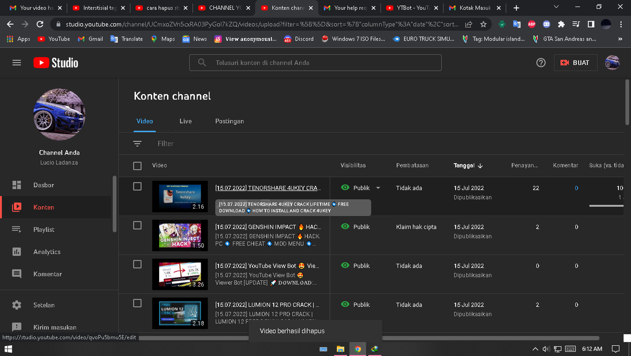
Task: Click the Analytics bar chart icon
Action: pos(17,252)
